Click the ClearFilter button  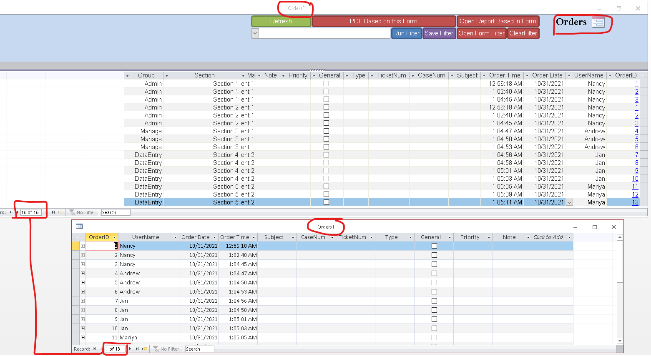point(523,33)
